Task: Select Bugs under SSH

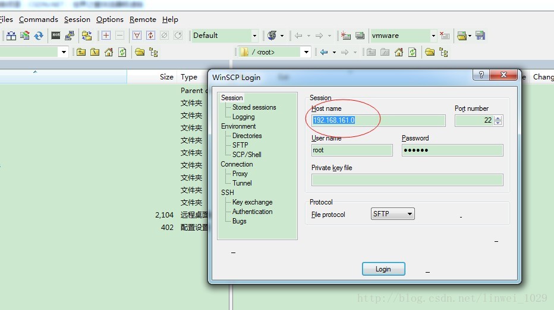Action: [x=239, y=221]
